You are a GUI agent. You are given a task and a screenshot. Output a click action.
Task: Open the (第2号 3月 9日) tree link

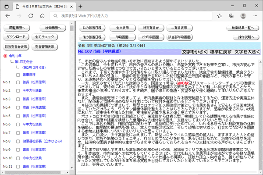point(34,68)
